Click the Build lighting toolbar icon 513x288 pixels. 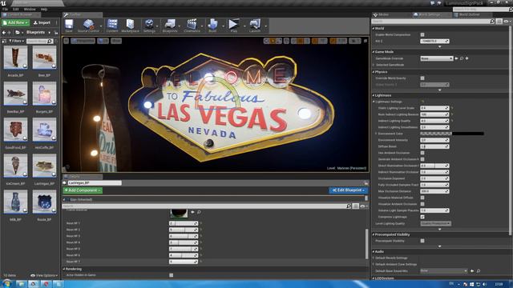coord(212,25)
